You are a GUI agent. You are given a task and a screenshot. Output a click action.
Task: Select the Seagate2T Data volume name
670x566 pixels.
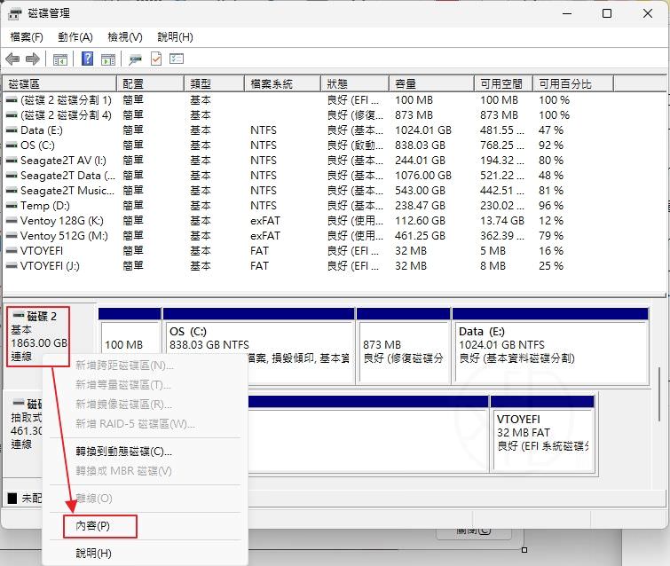click(x=67, y=176)
